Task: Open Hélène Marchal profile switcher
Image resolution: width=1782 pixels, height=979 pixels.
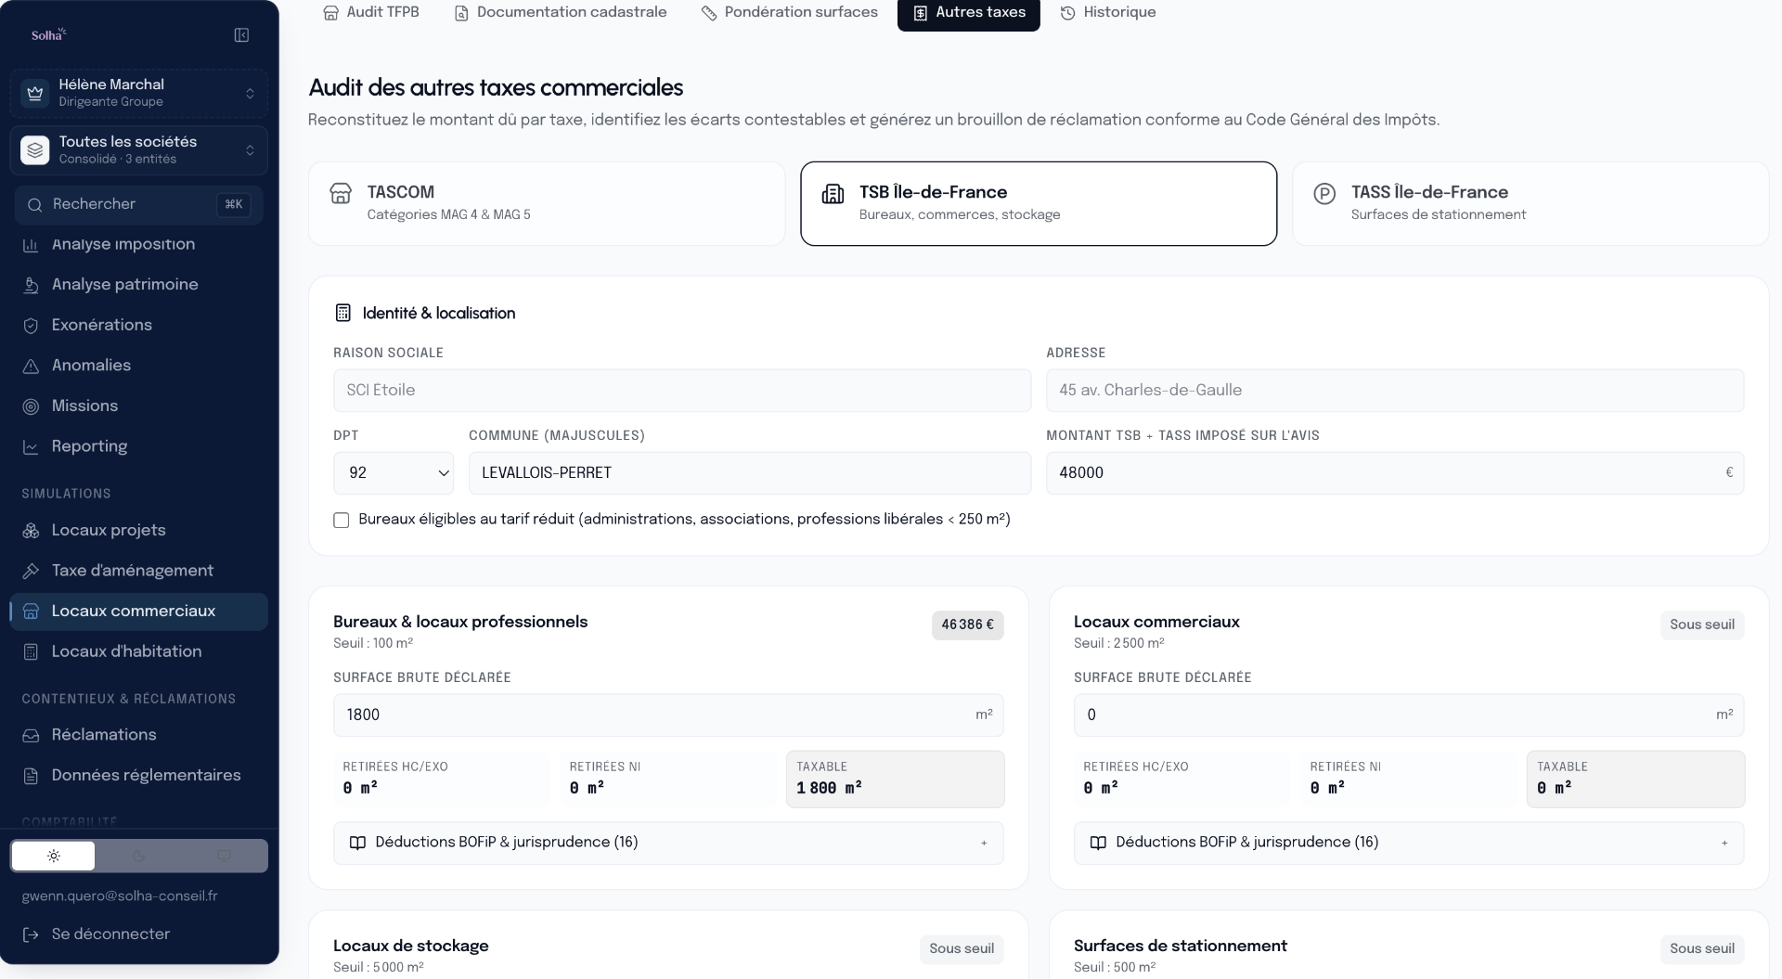Action: click(x=139, y=93)
